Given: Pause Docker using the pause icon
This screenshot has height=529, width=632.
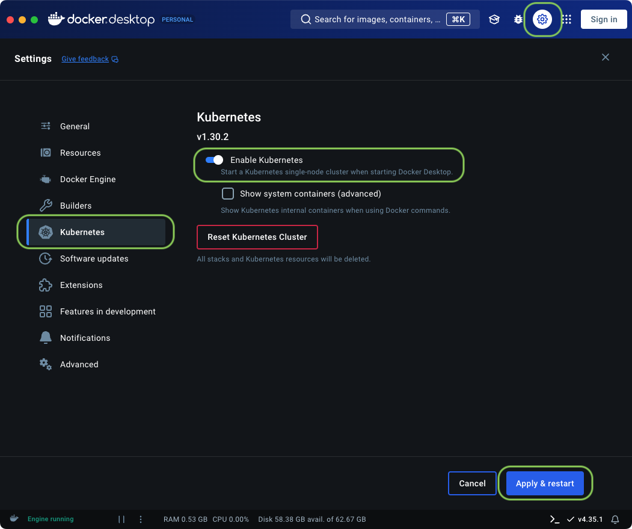Looking at the screenshot, I should pos(121,519).
